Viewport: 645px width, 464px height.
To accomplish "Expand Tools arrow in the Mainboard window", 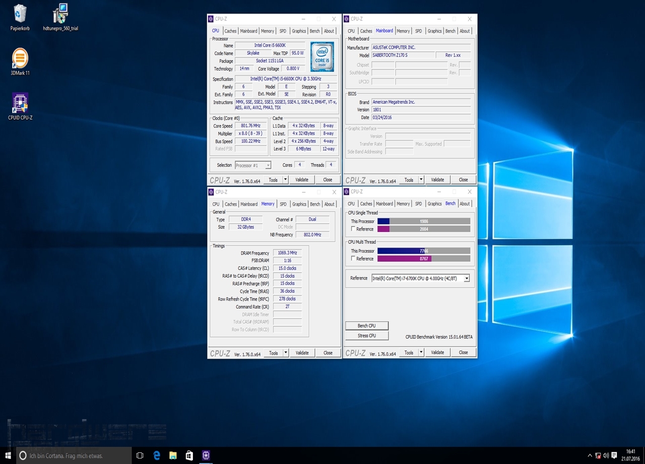I will [421, 180].
